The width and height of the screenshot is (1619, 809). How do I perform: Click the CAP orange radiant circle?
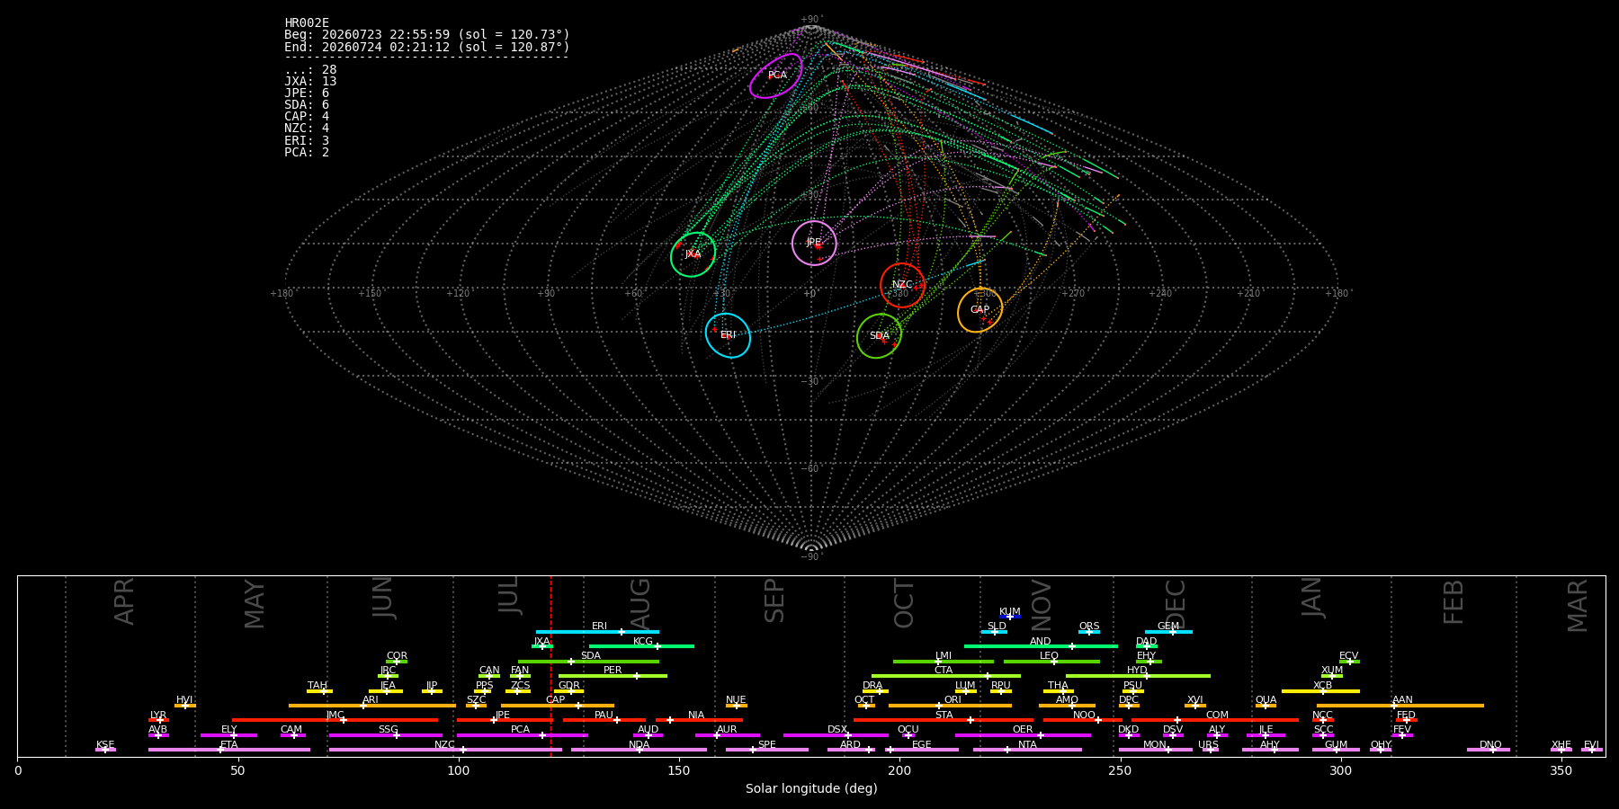tap(979, 310)
